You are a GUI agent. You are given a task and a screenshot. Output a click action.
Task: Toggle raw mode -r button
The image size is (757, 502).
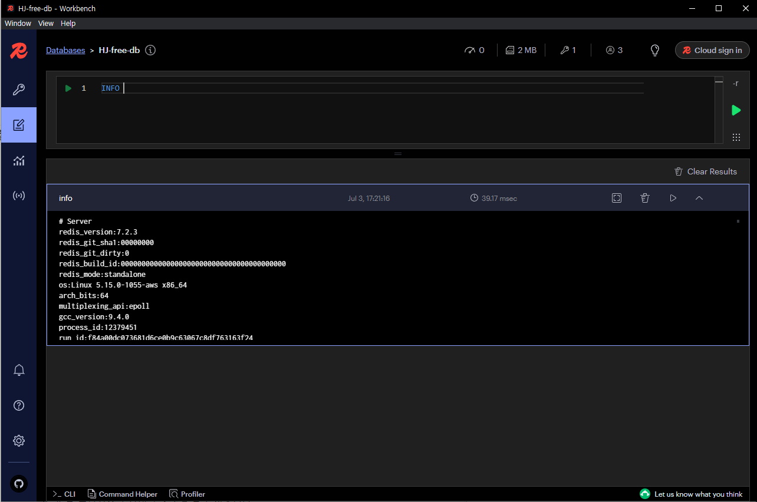[736, 83]
